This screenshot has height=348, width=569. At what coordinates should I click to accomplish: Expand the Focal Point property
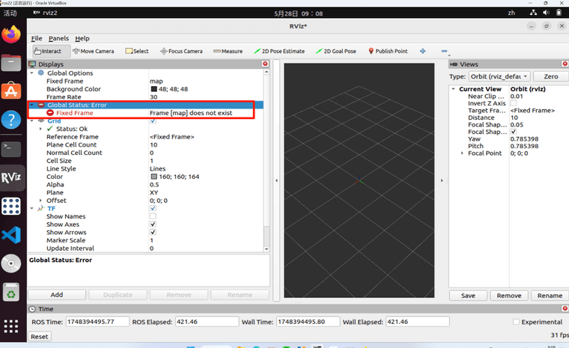click(462, 153)
